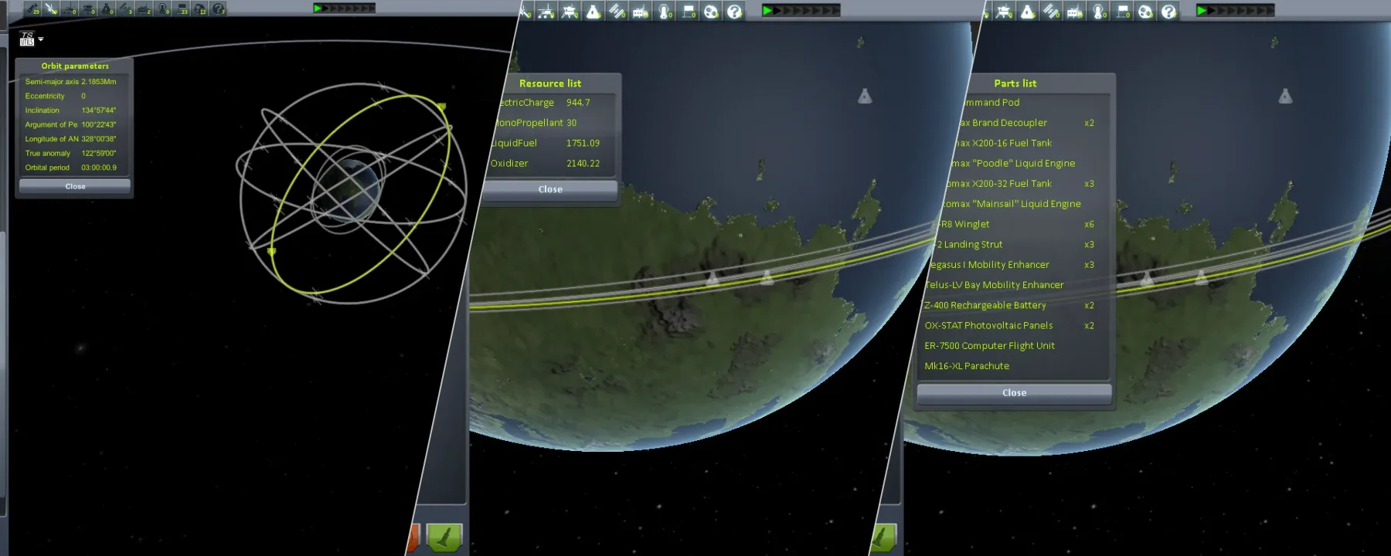Toggle the debris filter in the Orbit parameters view

[x=33, y=9]
